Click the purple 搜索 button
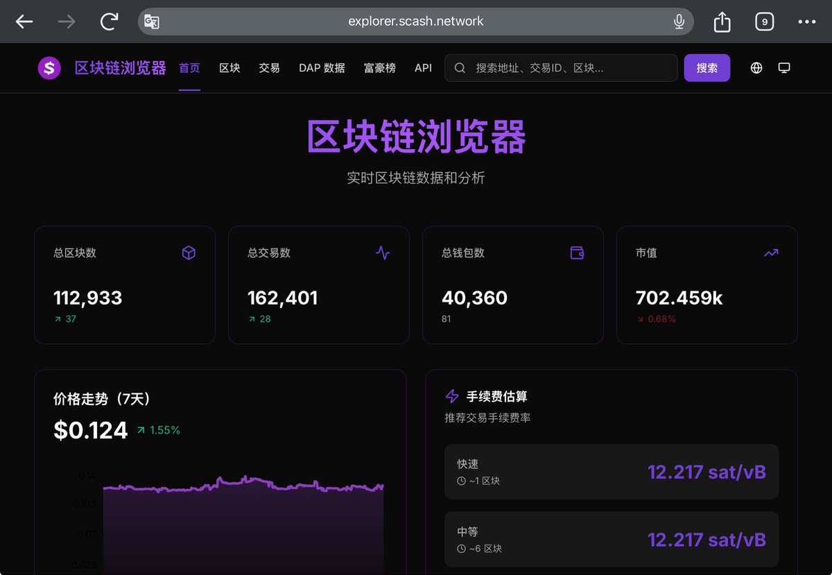 click(x=707, y=68)
